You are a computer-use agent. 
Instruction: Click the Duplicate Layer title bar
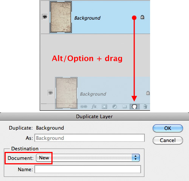pos(94,116)
